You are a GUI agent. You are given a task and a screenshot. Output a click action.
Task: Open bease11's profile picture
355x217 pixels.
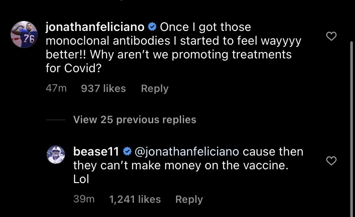tap(56, 155)
